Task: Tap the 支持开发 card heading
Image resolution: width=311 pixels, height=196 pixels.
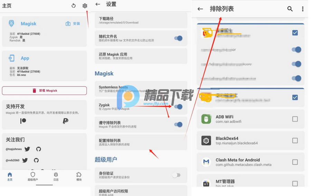Action: tap(15, 106)
